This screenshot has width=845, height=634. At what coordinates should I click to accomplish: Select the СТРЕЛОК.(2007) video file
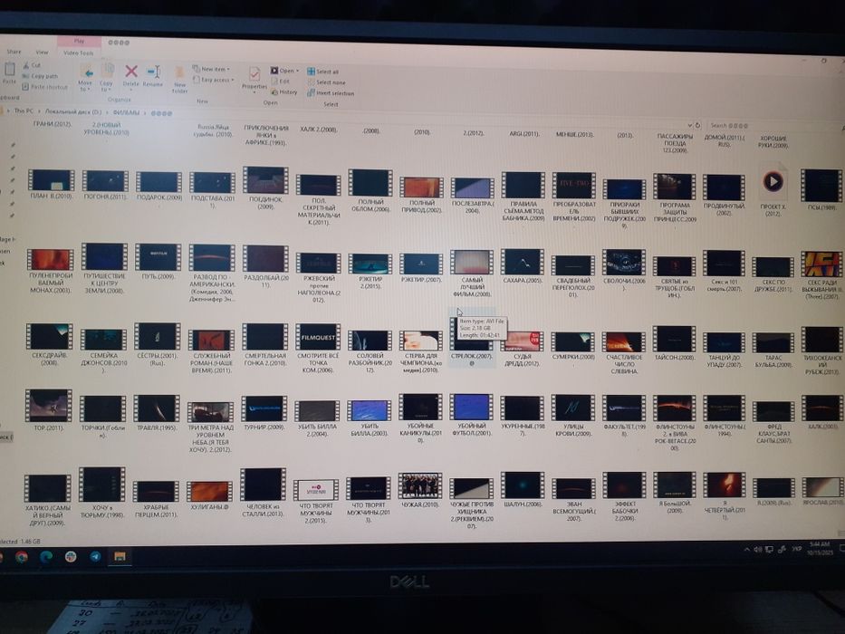click(472, 340)
